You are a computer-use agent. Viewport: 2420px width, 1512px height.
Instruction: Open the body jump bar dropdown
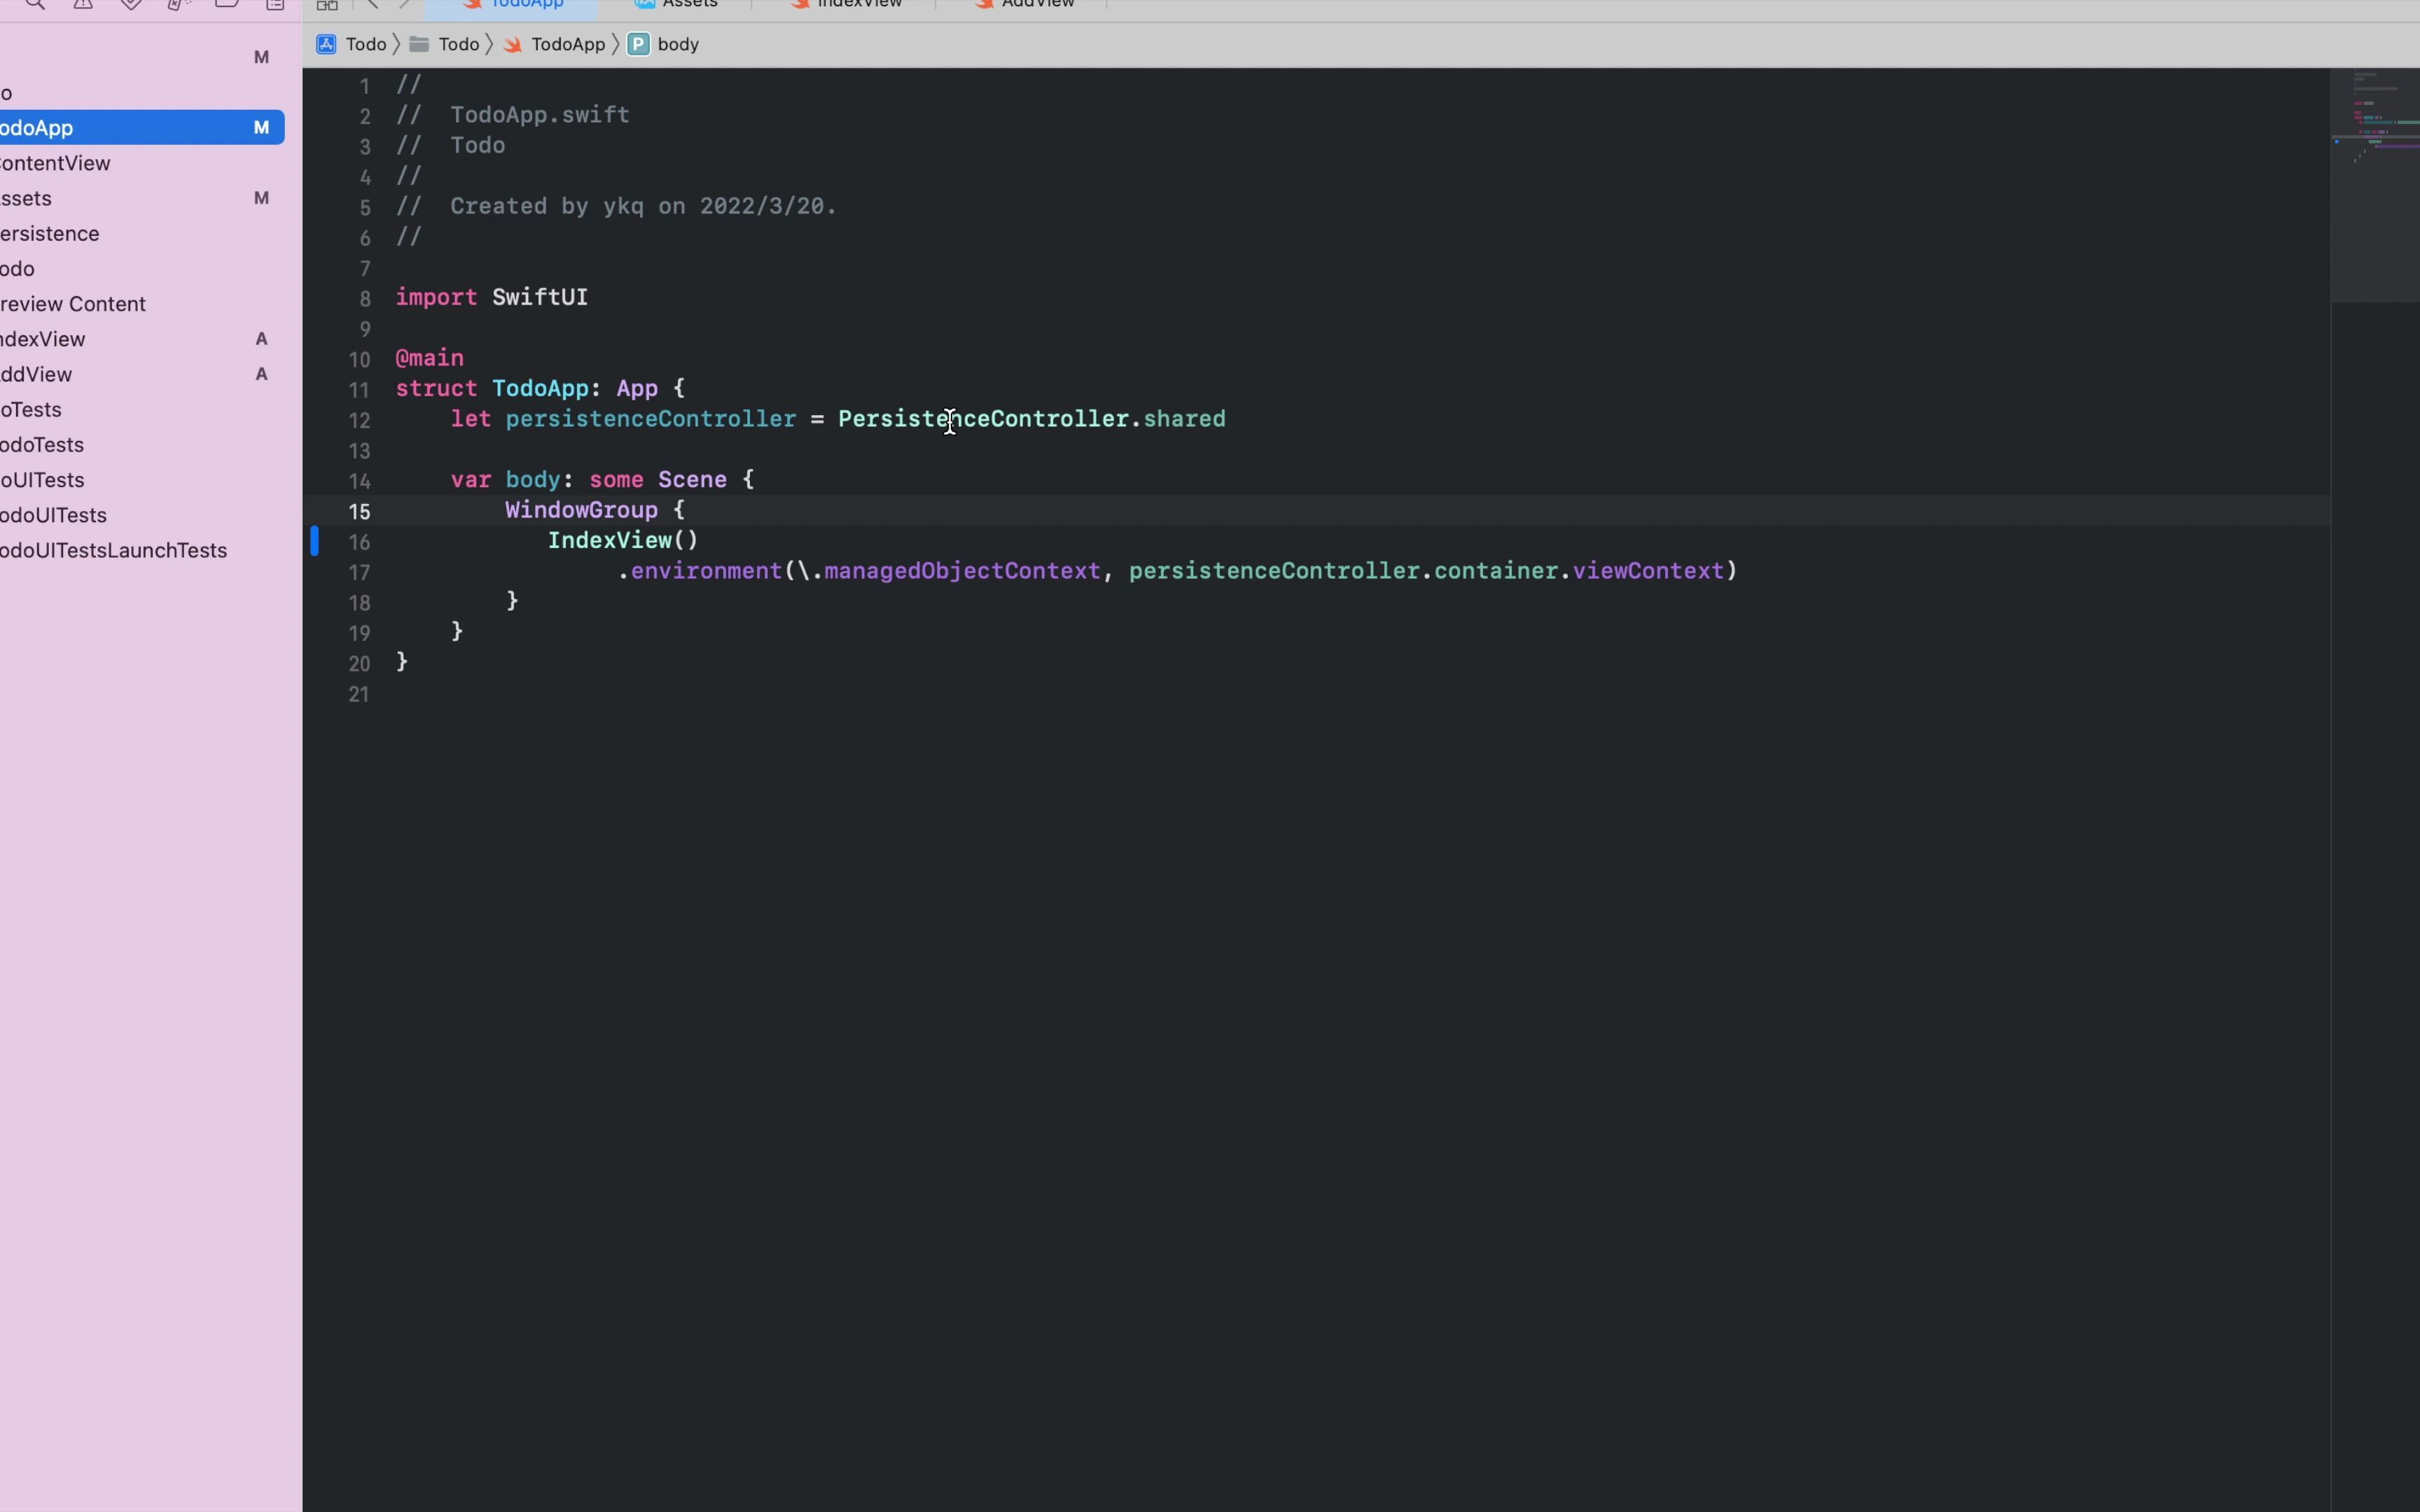[x=679, y=44]
